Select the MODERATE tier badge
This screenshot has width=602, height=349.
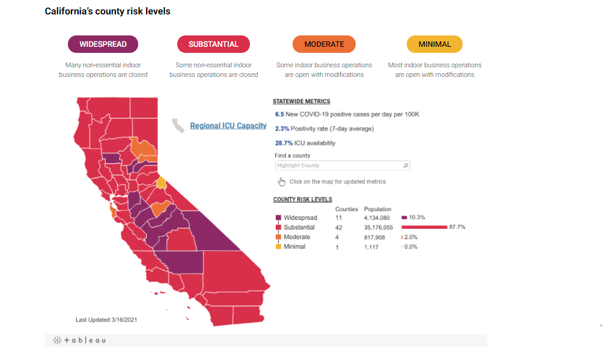[324, 44]
